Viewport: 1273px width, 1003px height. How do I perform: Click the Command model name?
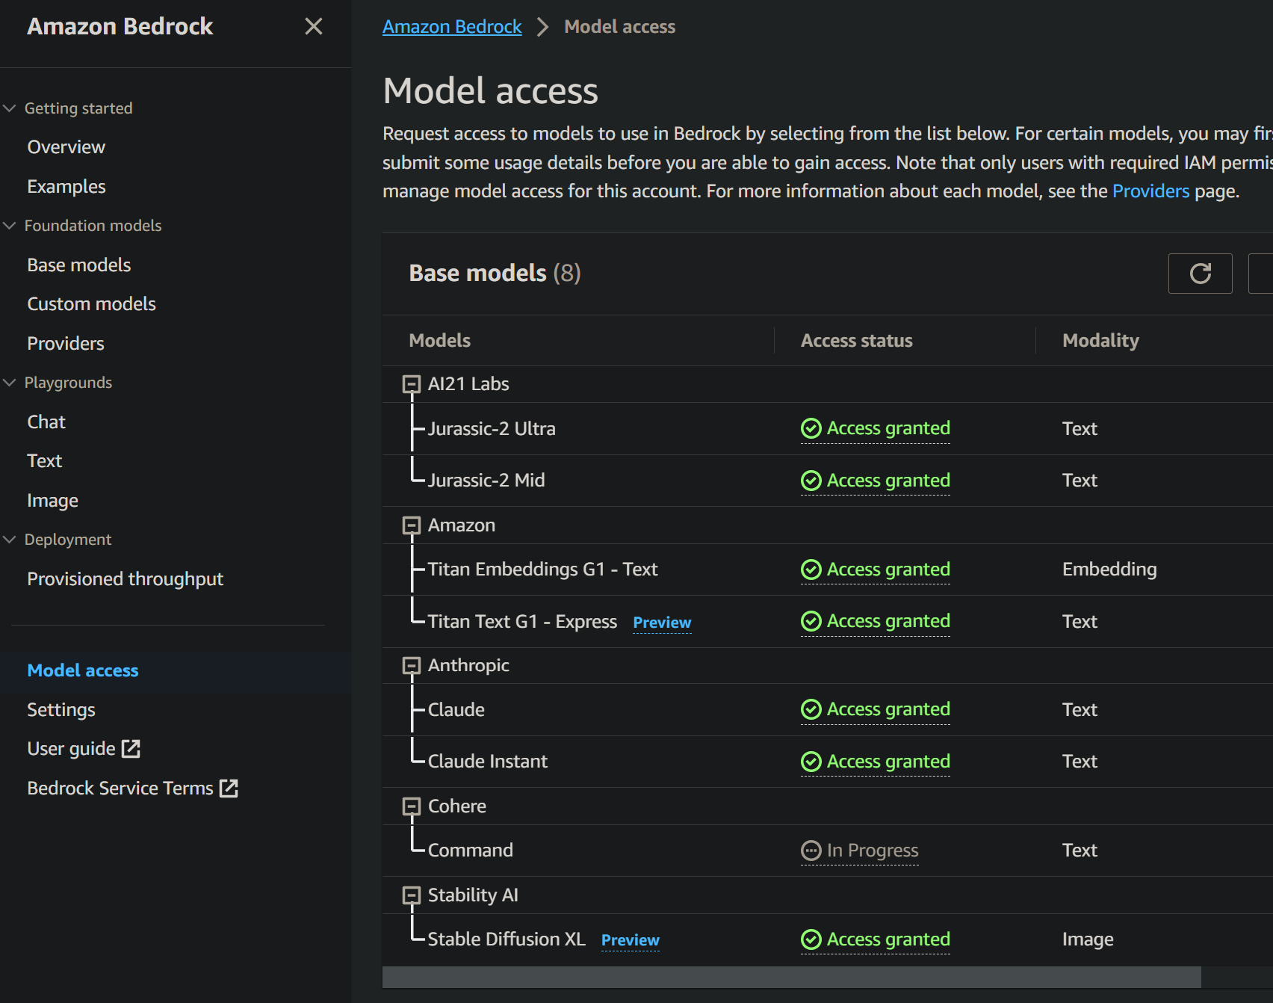[x=470, y=851]
